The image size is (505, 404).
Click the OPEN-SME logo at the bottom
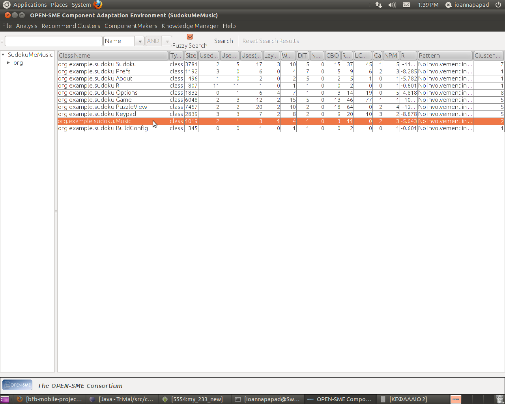click(x=17, y=385)
